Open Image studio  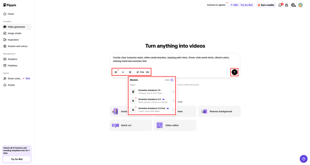coord(17,33)
